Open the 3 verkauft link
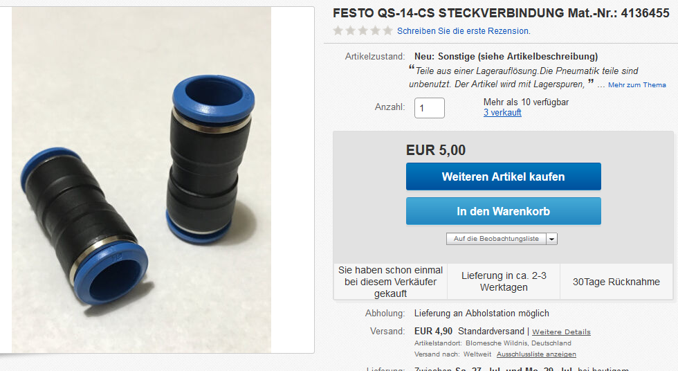The image size is (678, 371). [502, 112]
